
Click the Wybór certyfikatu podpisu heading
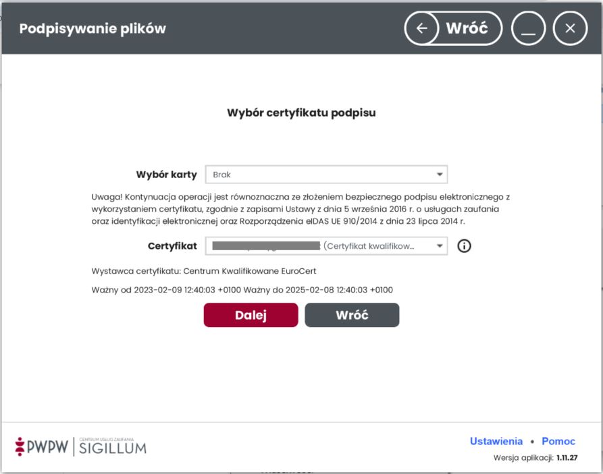point(301,113)
